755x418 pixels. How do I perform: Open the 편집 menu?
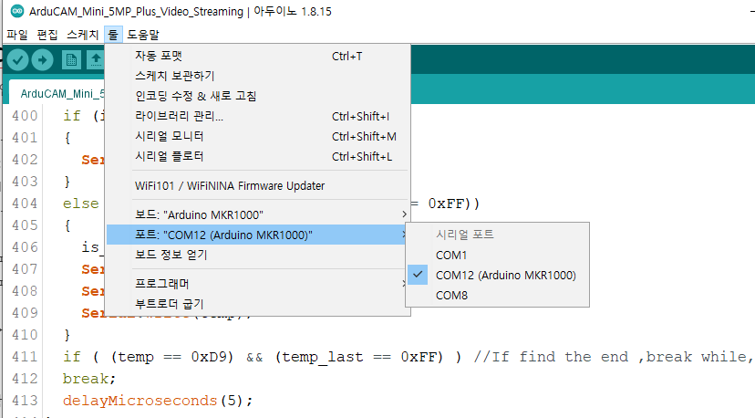click(47, 35)
